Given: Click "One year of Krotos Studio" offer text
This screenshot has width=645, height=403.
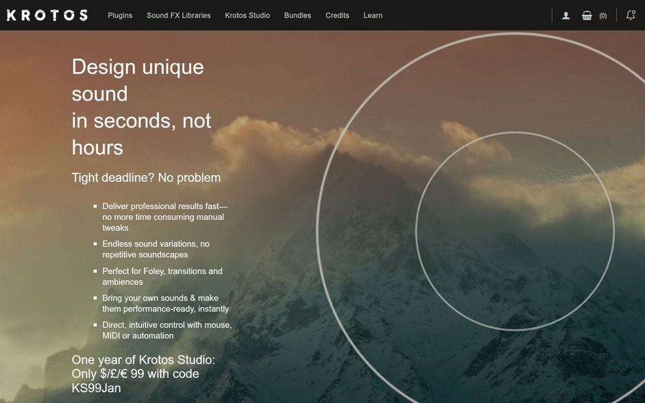Looking at the screenshot, I should tap(143, 360).
